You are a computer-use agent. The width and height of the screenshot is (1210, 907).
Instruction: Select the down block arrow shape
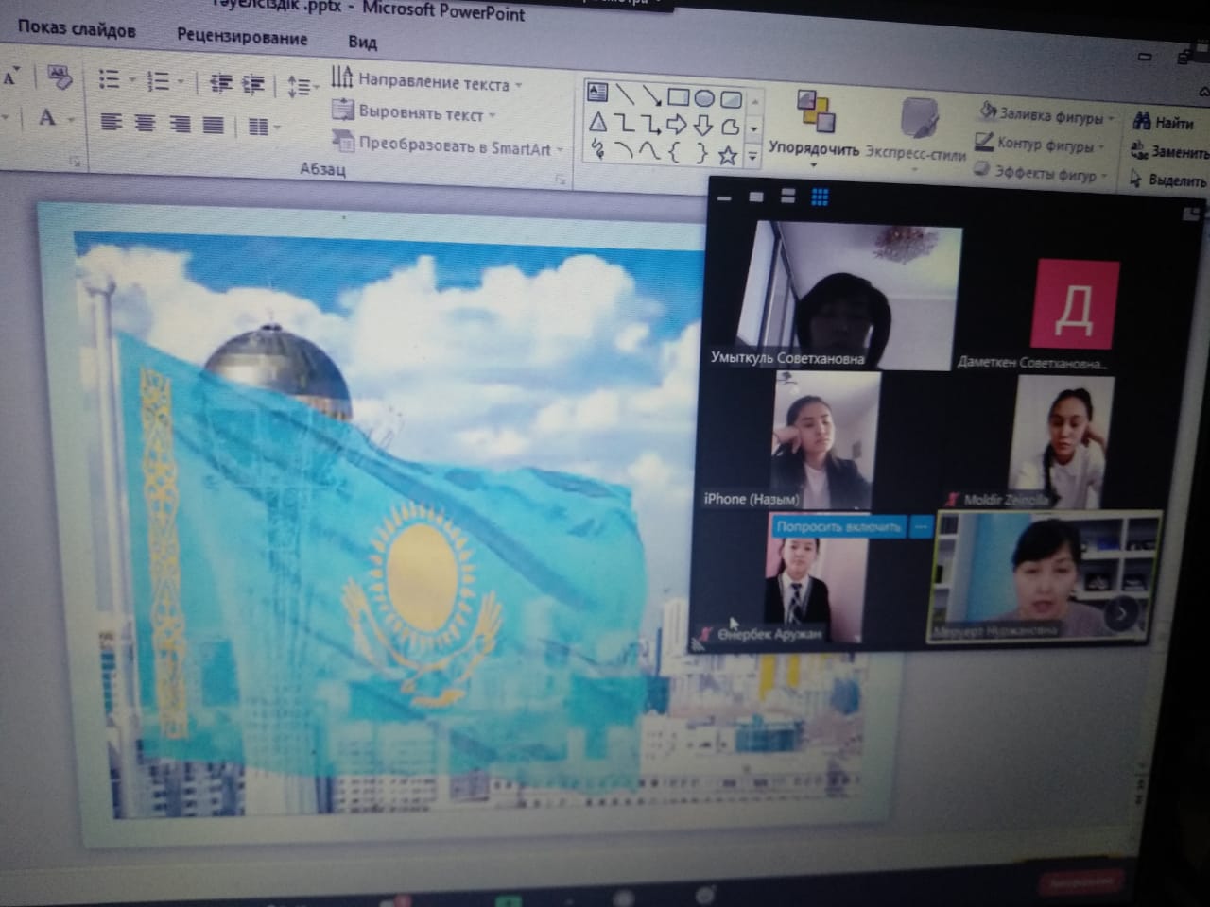tap(702, 125)
